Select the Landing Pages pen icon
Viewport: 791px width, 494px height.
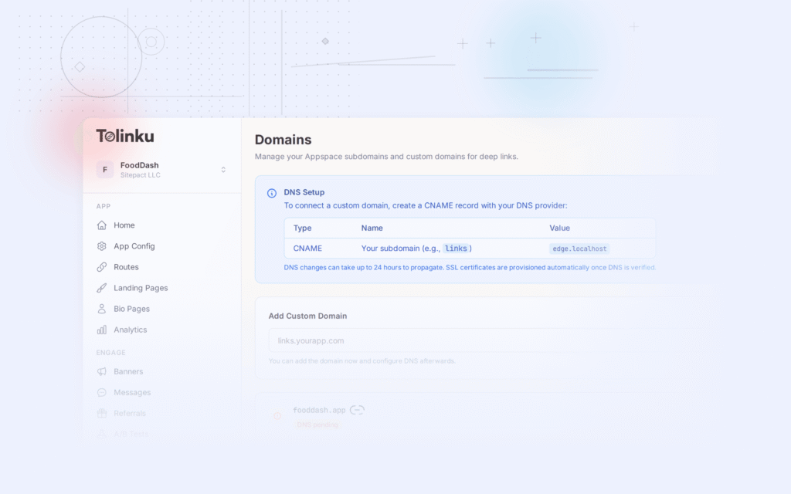pyautogui.click(x=104, y=287)
